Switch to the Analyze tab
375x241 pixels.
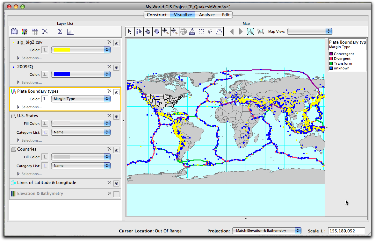[x=206, y=15]
